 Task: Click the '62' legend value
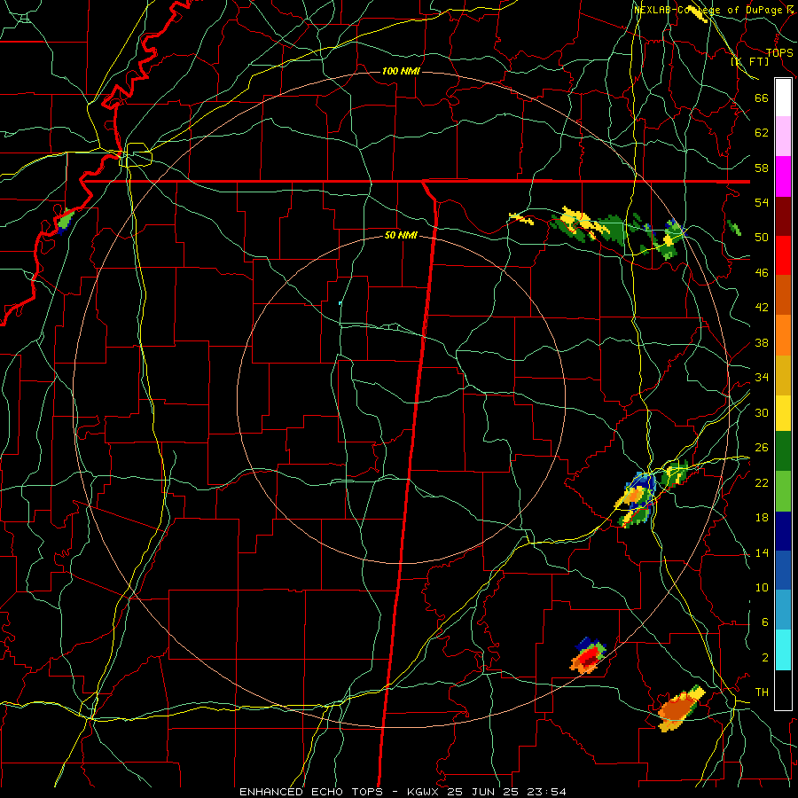762,133
